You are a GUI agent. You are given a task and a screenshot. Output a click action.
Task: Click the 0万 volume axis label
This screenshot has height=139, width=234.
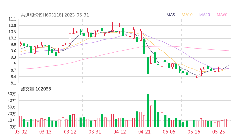tap(13, 127)
